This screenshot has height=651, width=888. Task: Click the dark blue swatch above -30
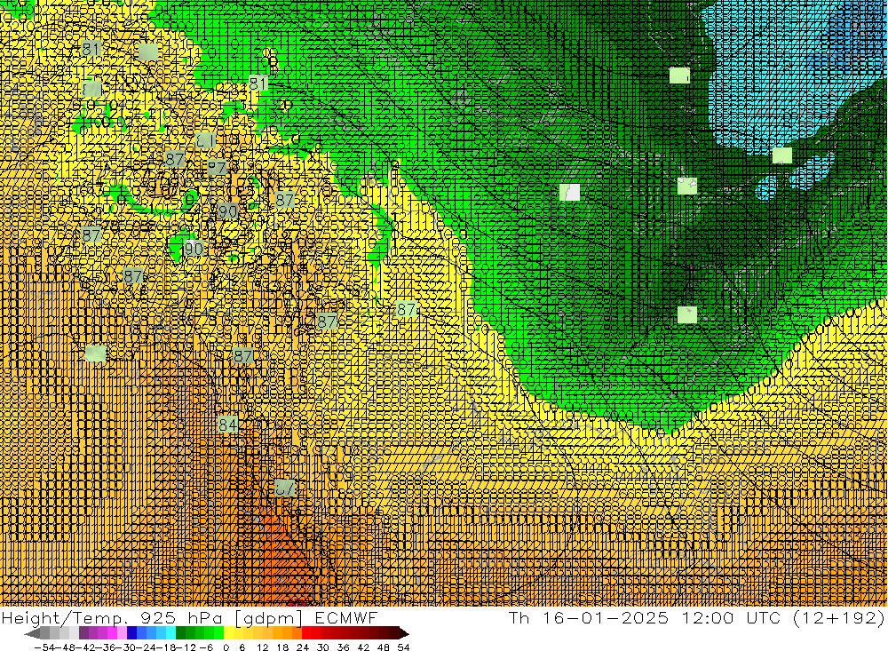[131, 633]
